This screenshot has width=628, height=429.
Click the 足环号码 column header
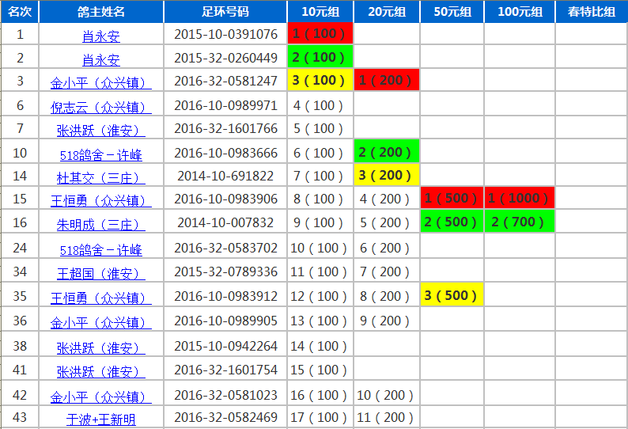[x=225, y=12]
